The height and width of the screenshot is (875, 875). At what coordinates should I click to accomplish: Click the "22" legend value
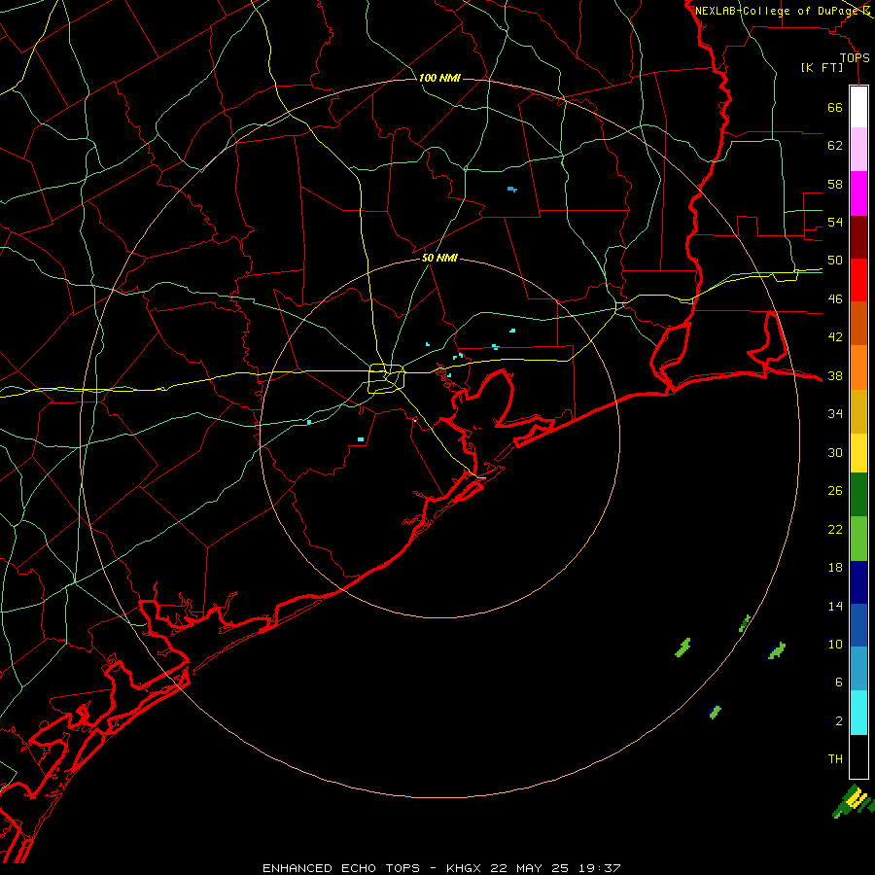(835, 530)
